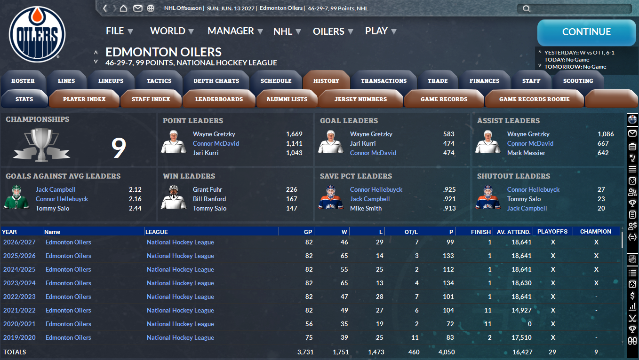639x360 pixels.
Task: Open the PLAYER INDEX sub-tab
Action: (84, 99)
